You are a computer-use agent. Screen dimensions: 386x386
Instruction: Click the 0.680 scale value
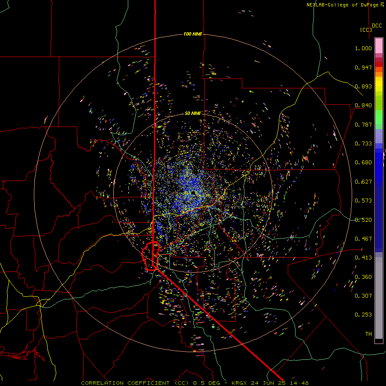[363, 163]
